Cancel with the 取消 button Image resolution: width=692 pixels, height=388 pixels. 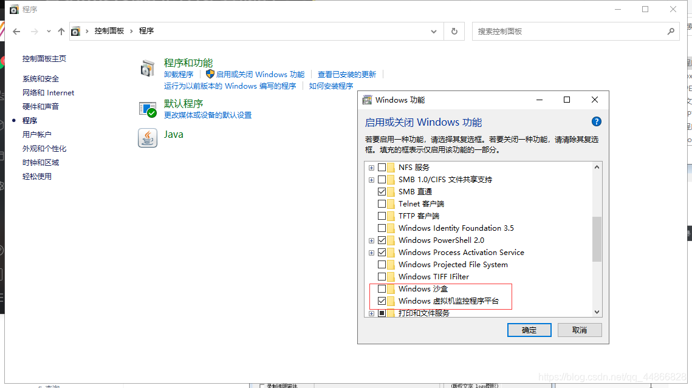(580, 330)
